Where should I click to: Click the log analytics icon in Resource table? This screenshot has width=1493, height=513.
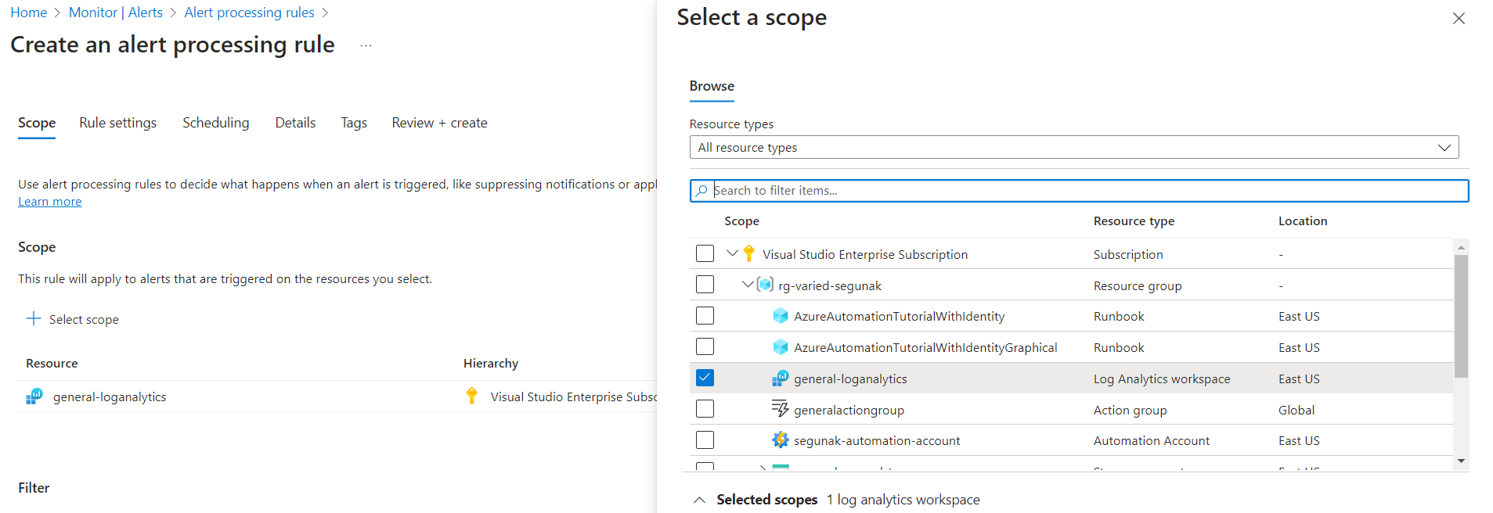34,396
